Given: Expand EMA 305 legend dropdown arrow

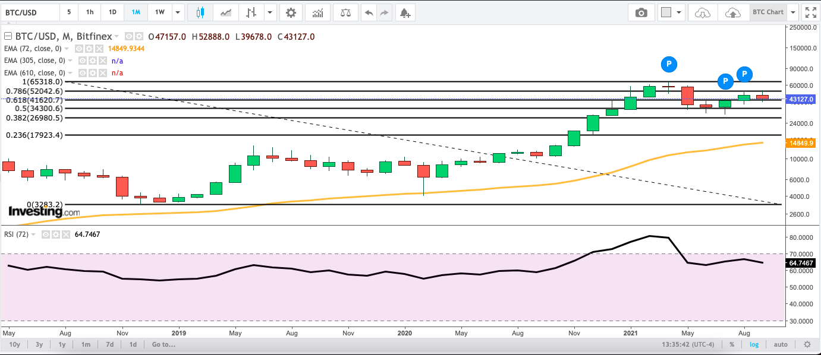Looking at the screenshot, I should 71,61.
